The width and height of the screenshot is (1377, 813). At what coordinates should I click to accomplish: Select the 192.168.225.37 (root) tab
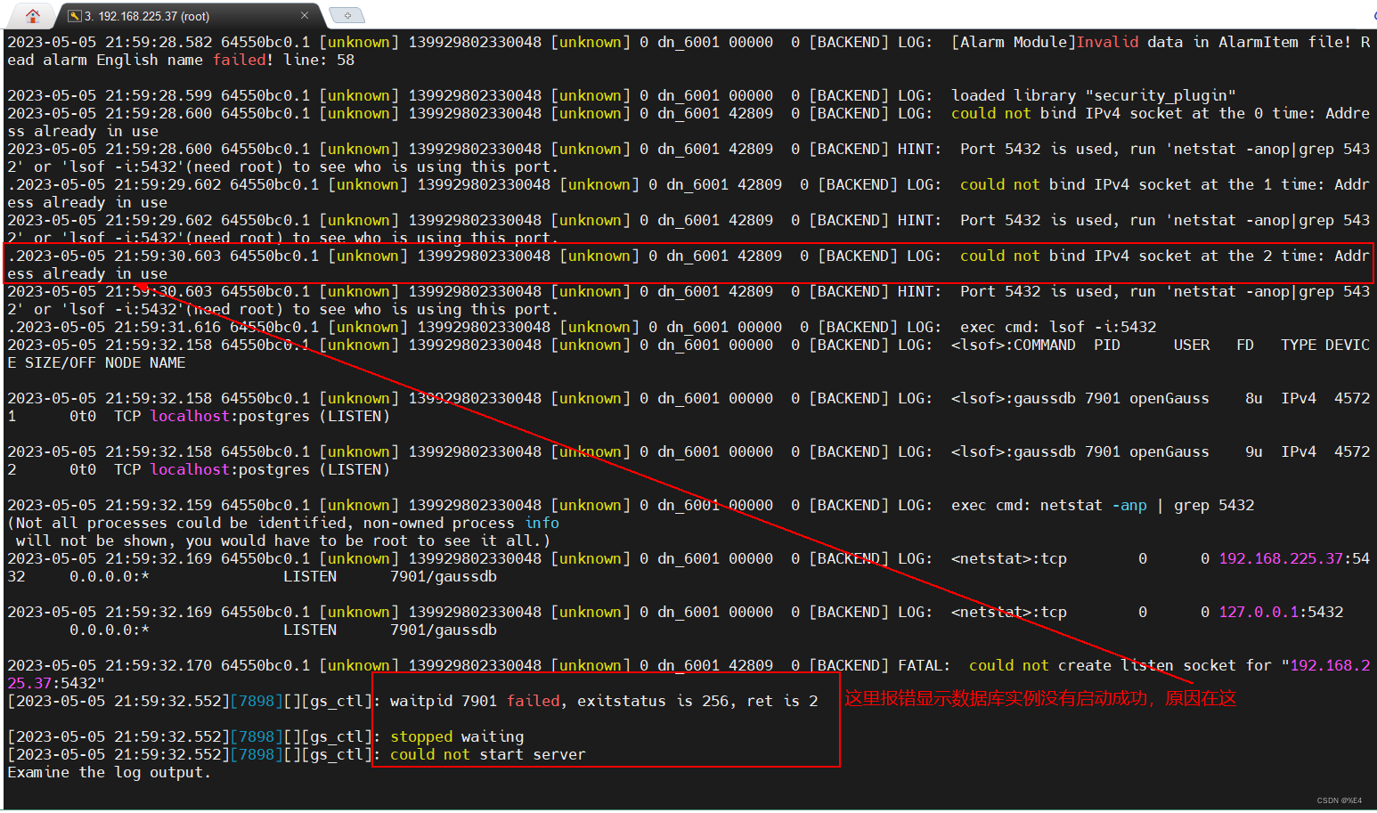[160, 14]
